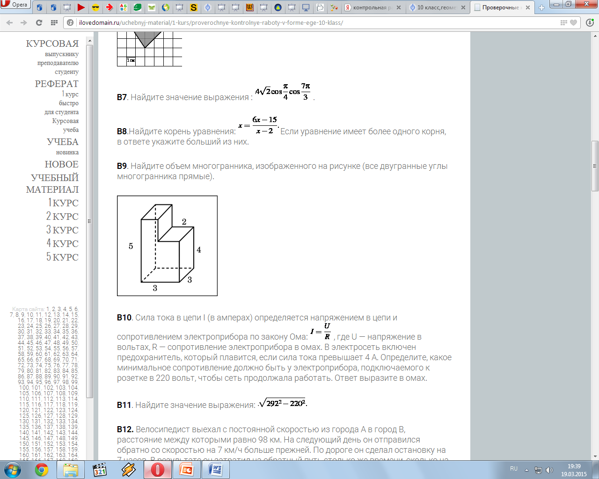Click the B7 cosine expression formula image
This screenshot has height=479, width=599.
point(283,91)
